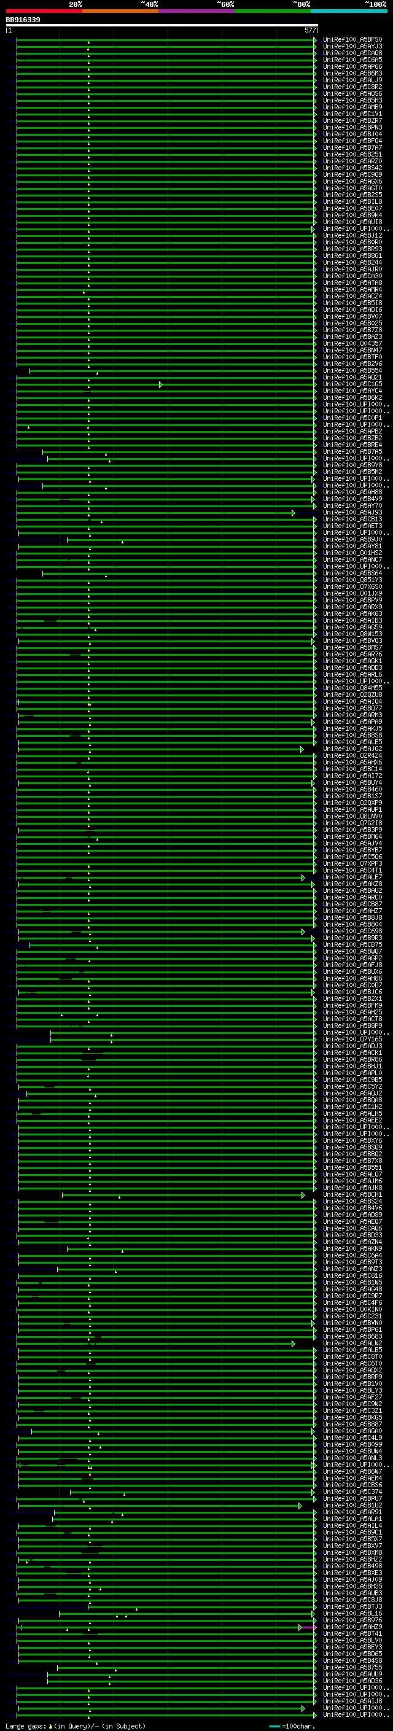This screenshot has width=393, height=1731.
Task: Open hit UniRef100_A5AMB9
Action: (352, 107)
